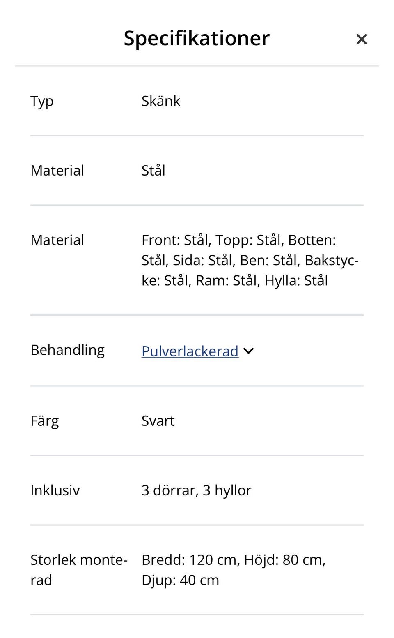Viewport: 394px width, 638px height.
Task: Click the 'Stål, Sida: Stål, Ben' line
Action: [x=250, y=260]
